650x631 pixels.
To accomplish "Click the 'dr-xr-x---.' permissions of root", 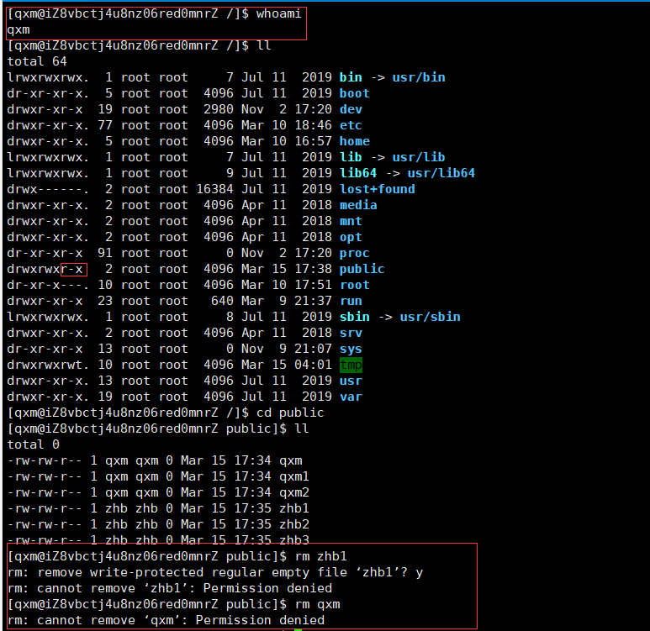I will (x=48, y=285).
